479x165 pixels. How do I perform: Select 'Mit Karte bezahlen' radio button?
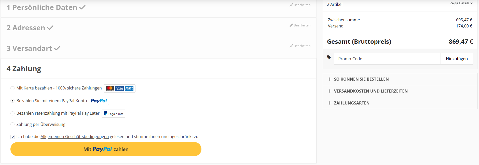point(12,88)
